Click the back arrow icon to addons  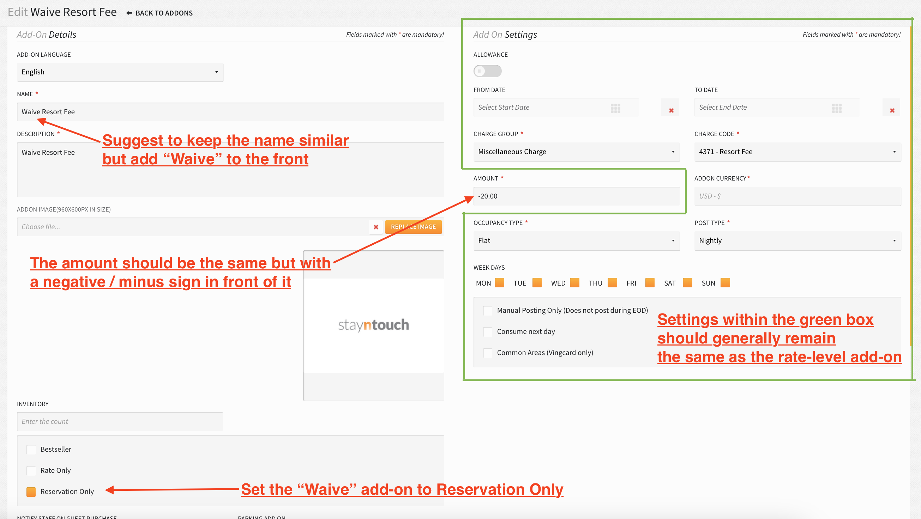tap(129, 13)
